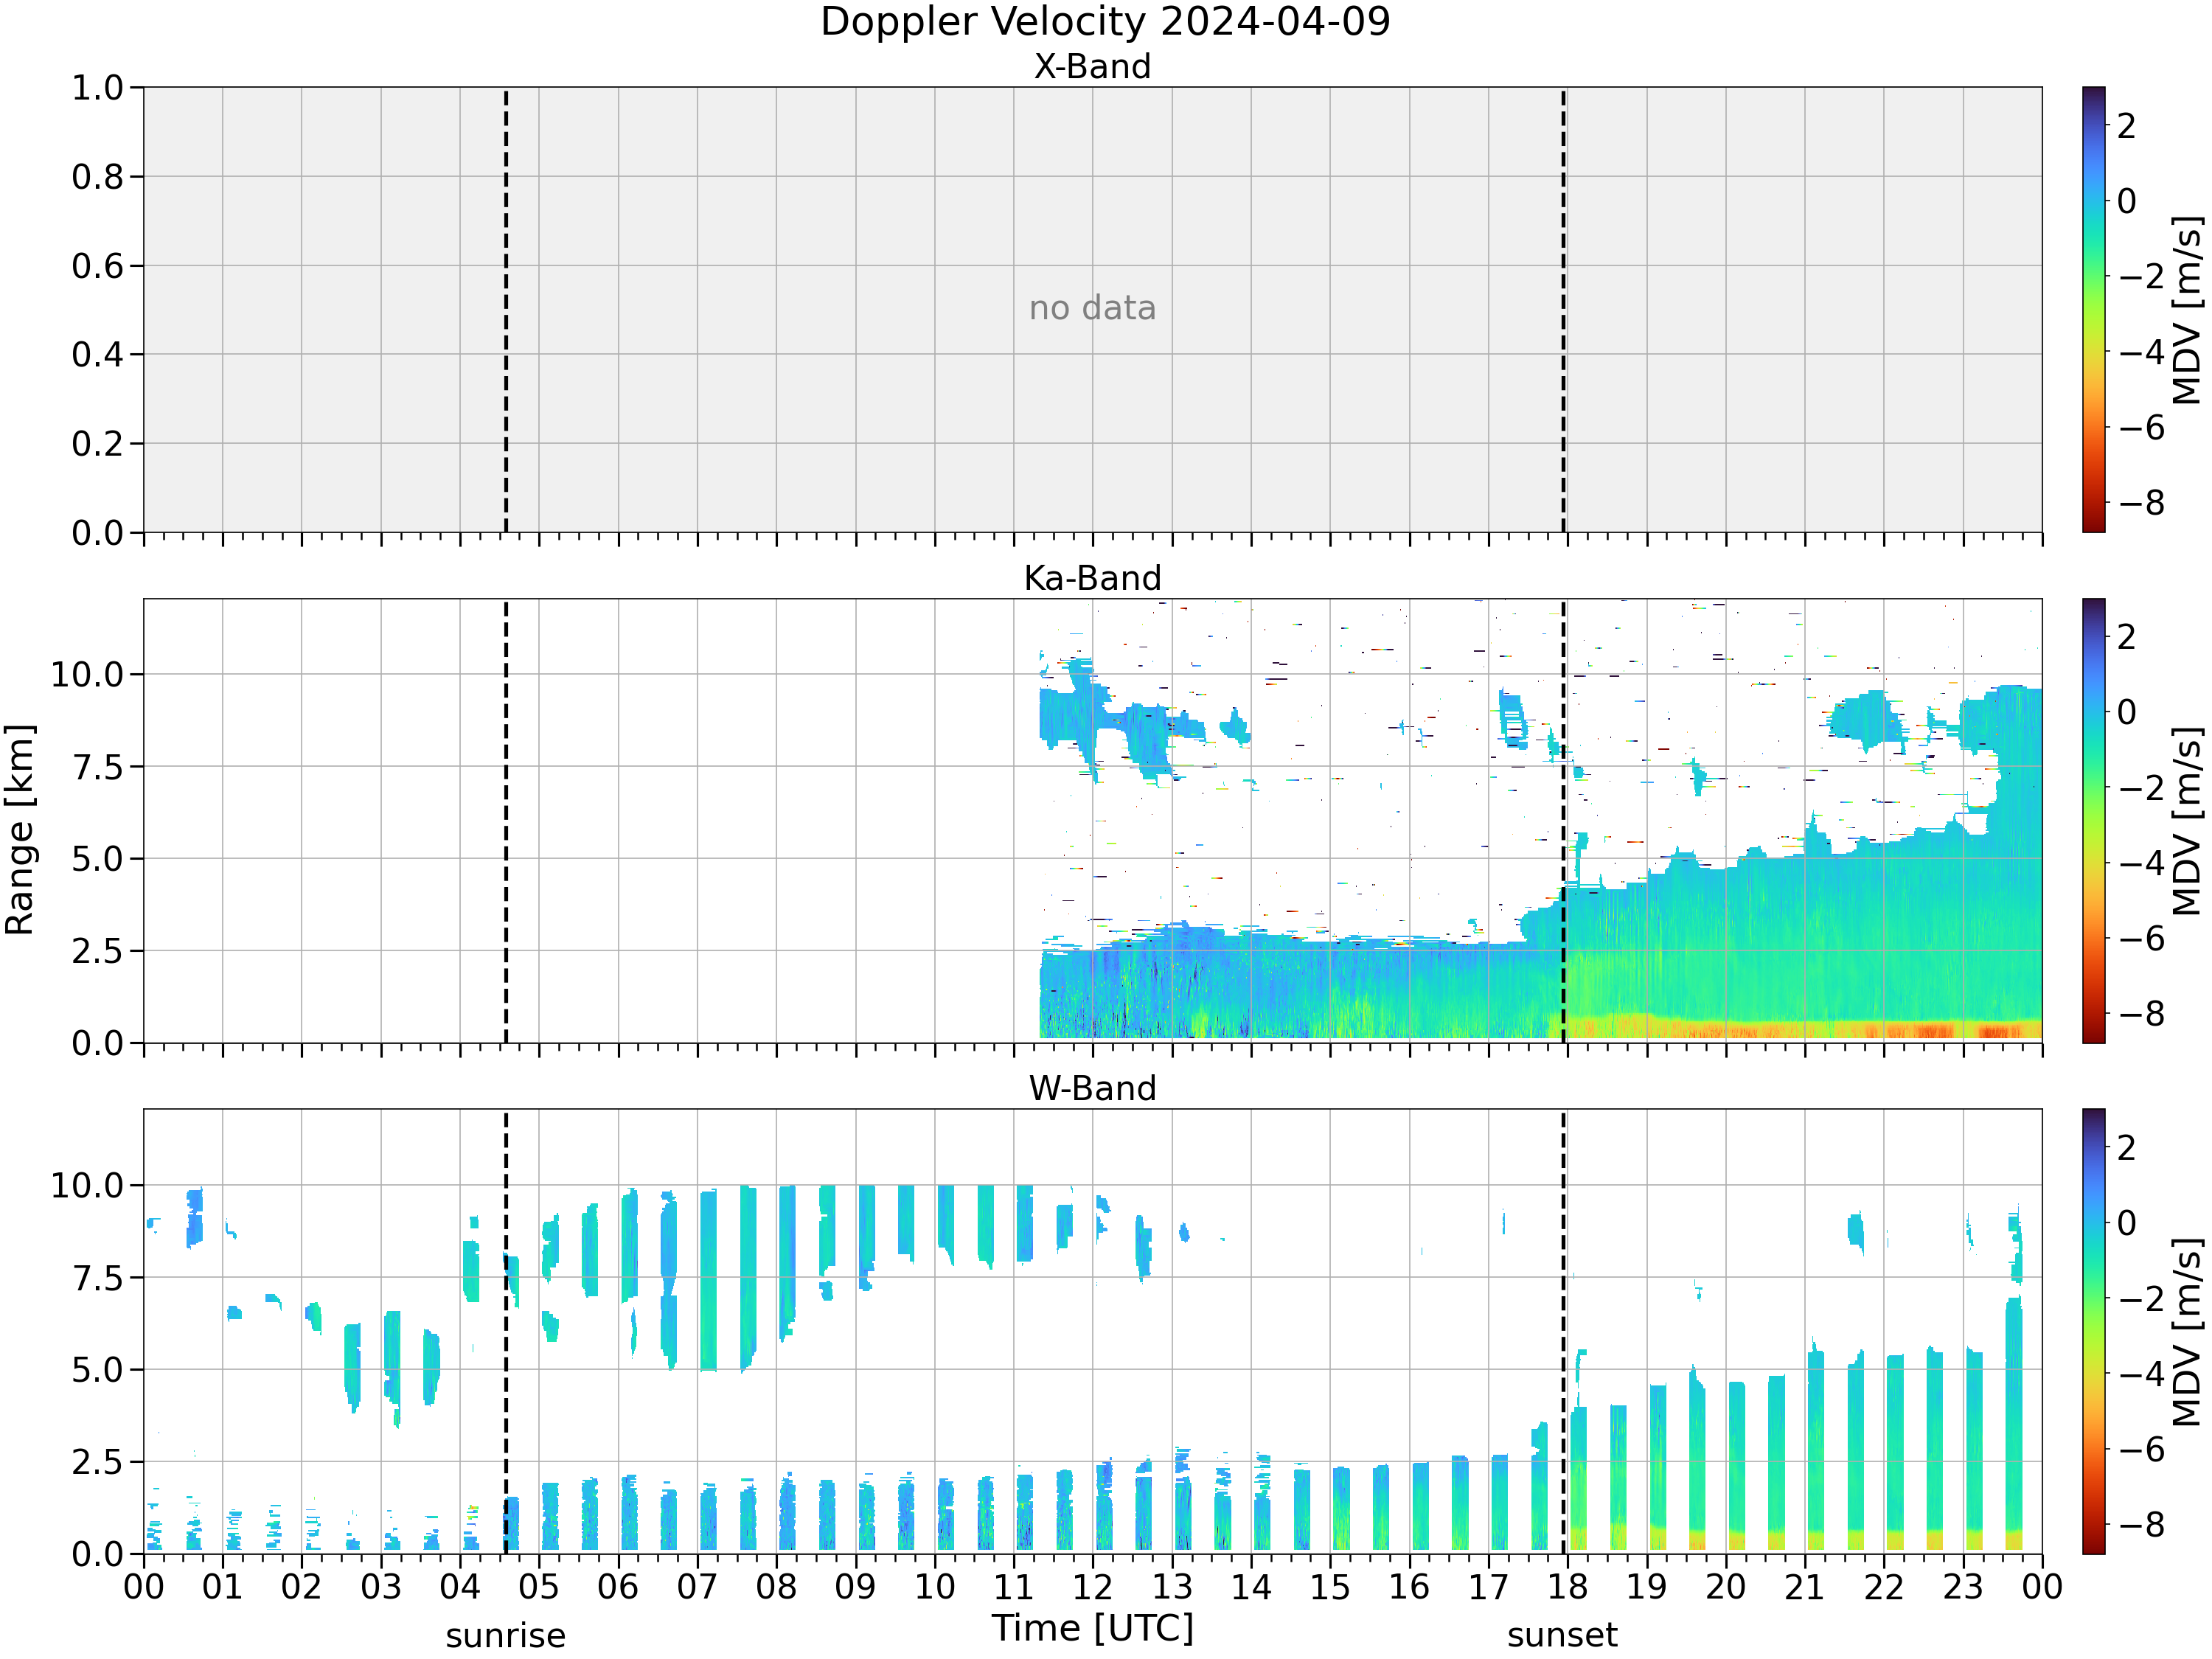Click the 0.6 tick label on X-Band y-axis
This screenshot has height=1659, width=2212.
[97, 266]
